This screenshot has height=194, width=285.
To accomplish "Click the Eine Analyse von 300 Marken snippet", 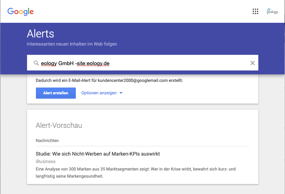I will pos(136,173).
